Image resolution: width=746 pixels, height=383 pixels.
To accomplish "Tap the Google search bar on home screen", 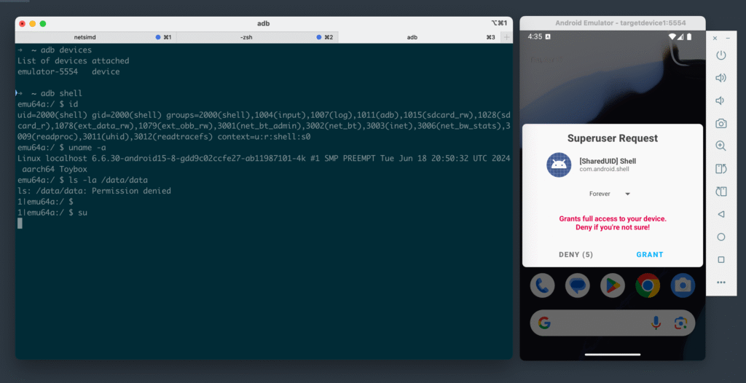I will coord(590,322).
